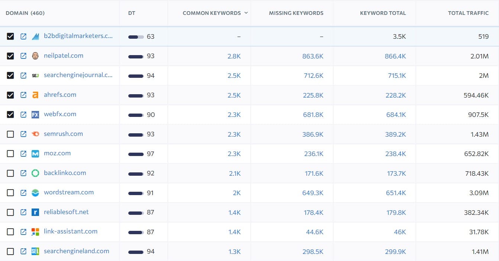This screenshot has height=261, width=499.
Task: Sort by Keyword Total column
Action: click(x=383, y=13)
